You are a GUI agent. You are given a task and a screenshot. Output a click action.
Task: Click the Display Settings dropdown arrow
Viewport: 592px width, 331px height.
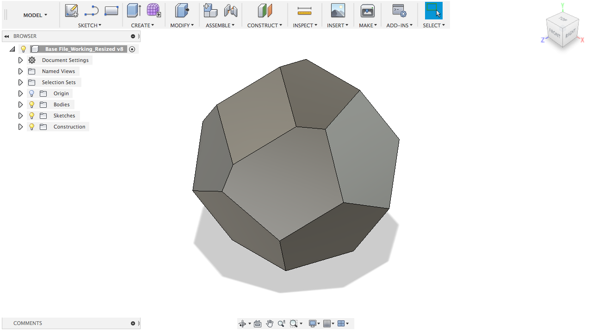(x=319, y=324)
